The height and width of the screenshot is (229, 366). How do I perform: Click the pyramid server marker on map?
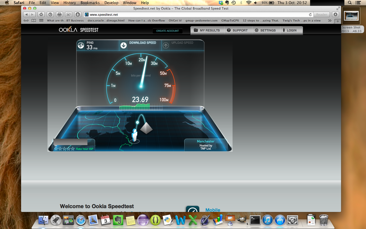point(146,128)
